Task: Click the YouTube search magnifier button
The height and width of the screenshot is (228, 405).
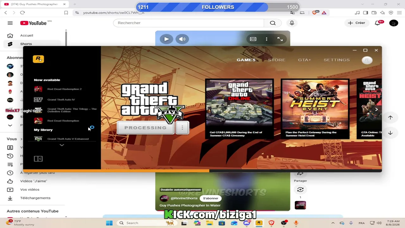Action: [x=273, y=23]
